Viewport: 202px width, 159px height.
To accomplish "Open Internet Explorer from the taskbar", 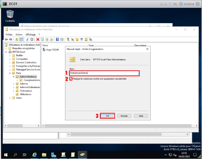I will tap(35, 155).
